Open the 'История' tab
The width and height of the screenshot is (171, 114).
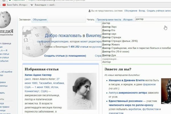tap(128, 20)
